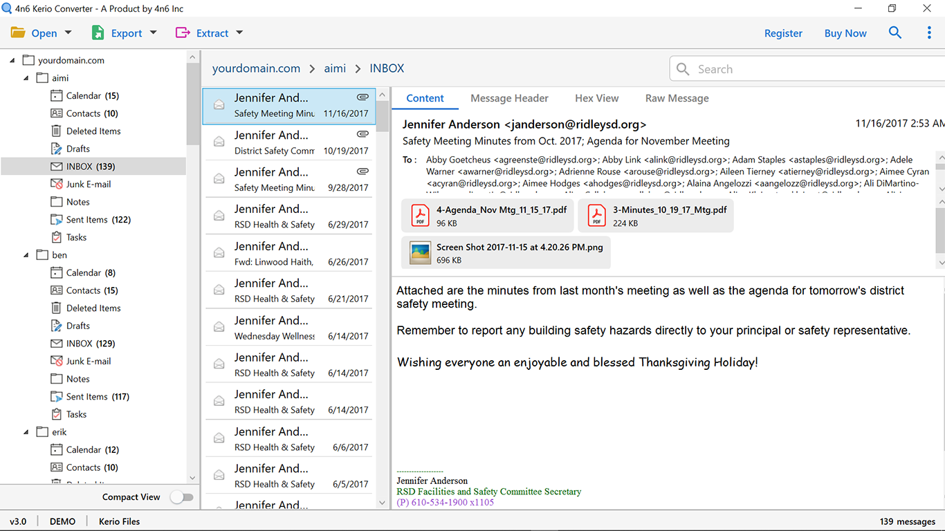945x531 pixels.
Task: Open ben Junk E-mail icon
Action: [x=57, y=361]
